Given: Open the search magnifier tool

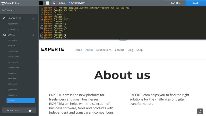Looking at the screenshot, I should point(54,3).
